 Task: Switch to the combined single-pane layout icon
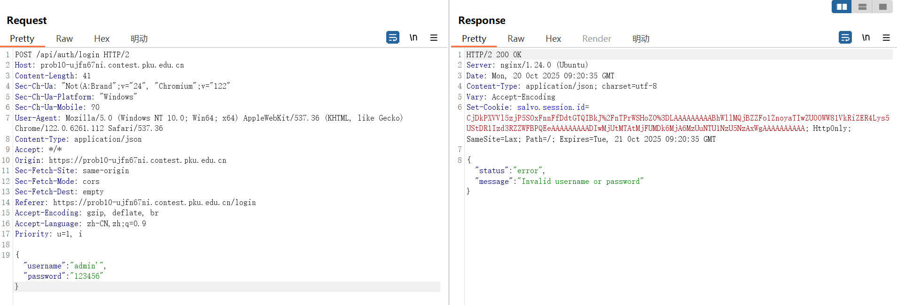882,7
